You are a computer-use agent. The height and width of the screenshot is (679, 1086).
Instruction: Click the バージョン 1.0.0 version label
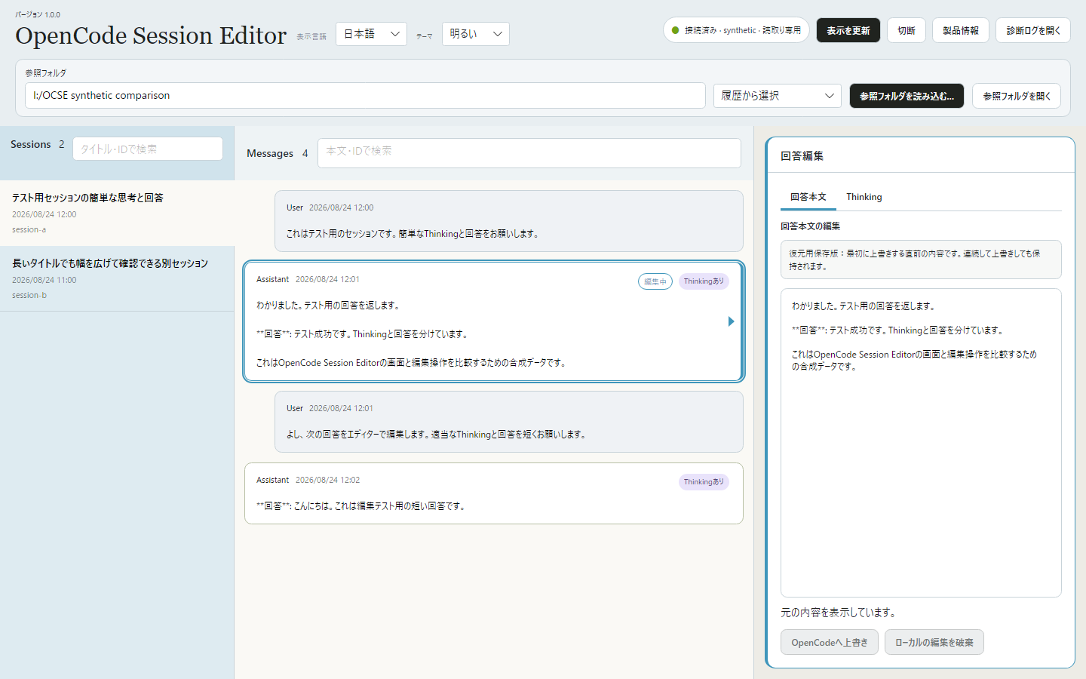click(38, 14)
